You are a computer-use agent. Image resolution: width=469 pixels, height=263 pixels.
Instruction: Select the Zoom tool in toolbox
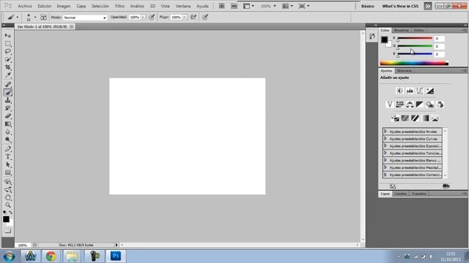[8, 205]
